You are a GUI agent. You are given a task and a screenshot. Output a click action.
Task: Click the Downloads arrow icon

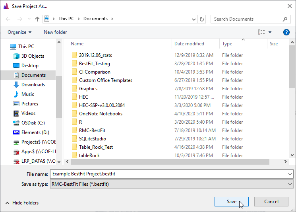(16, 85)
